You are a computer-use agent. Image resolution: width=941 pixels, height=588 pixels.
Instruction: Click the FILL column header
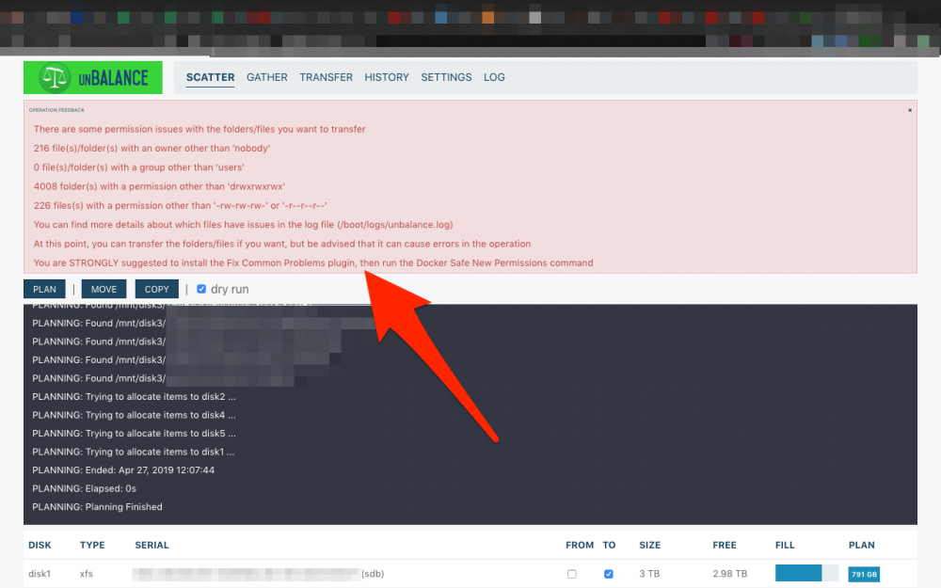point(785,546)
